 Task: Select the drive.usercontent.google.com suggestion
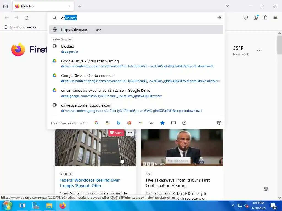[x=136, y=108]
